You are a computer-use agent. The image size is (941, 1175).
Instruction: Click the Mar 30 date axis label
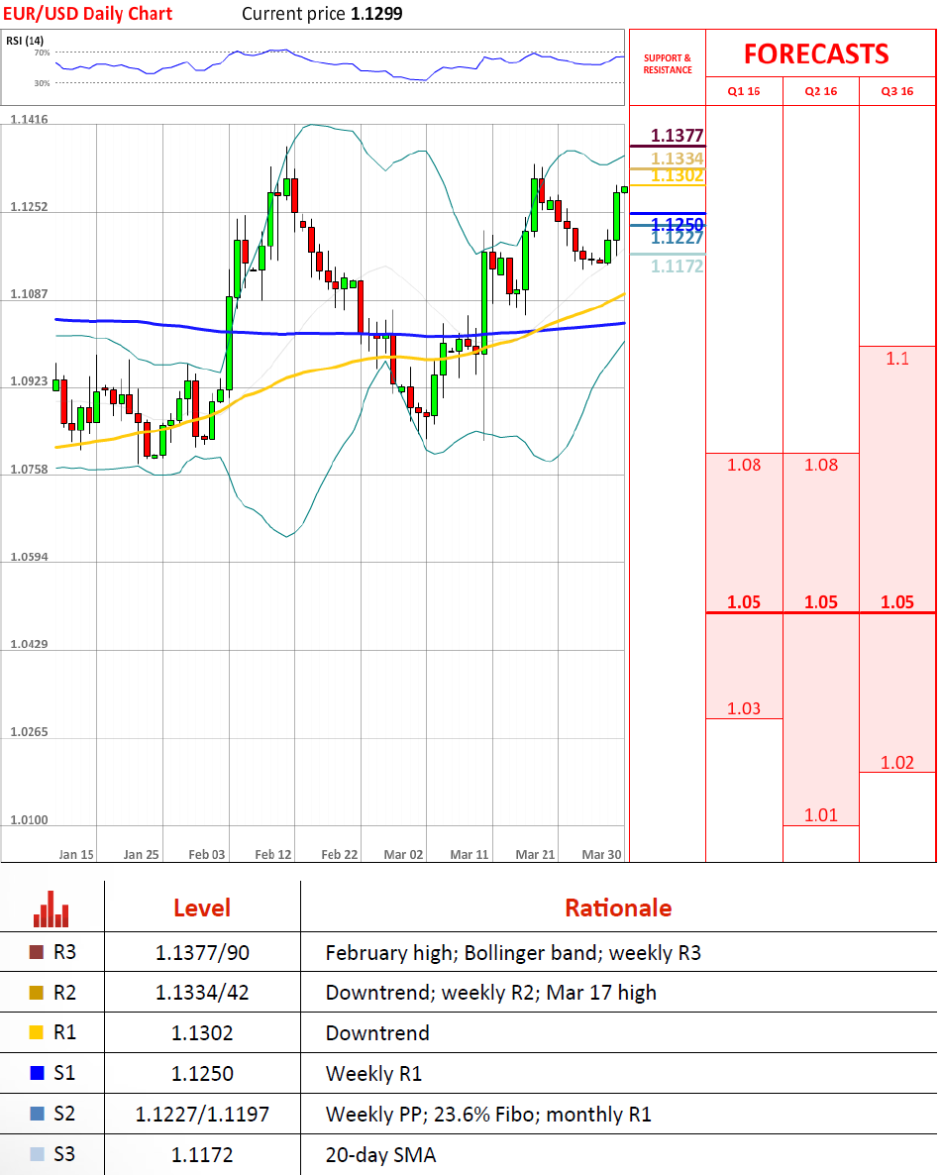(601, 854)
